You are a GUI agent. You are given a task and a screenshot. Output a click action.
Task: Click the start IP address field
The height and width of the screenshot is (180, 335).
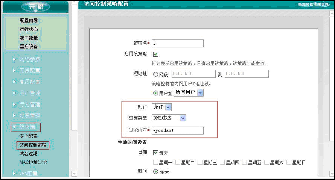[193, 74]
